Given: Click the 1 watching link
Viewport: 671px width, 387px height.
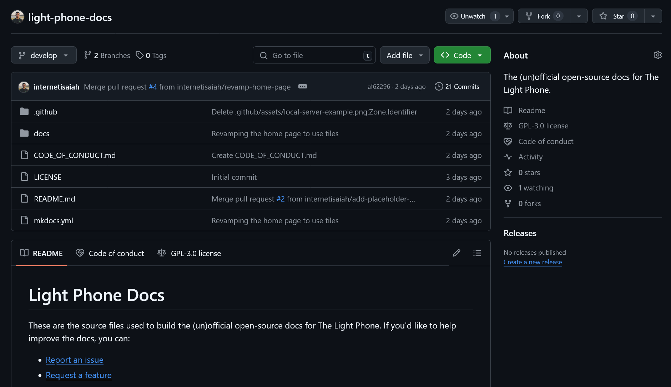Looking at the screenshot, I should click(536, 188).
